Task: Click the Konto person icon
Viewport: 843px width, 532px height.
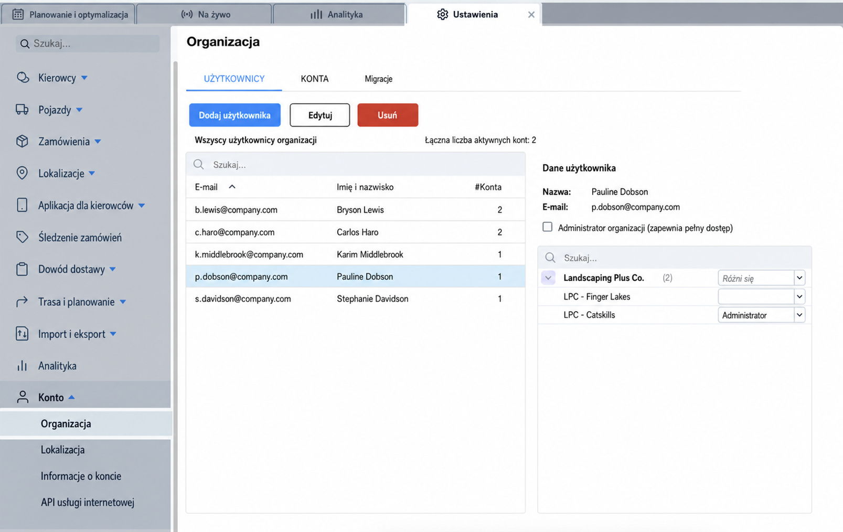Action: pyautogui.click(x=23, y=397)
